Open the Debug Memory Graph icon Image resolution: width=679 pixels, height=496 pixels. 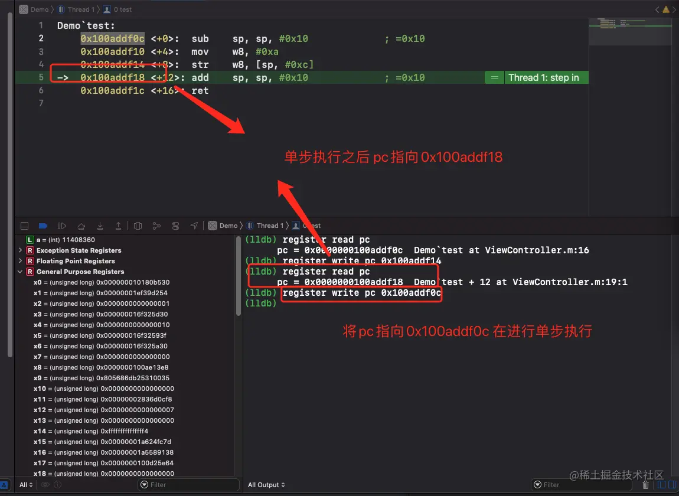156,226
